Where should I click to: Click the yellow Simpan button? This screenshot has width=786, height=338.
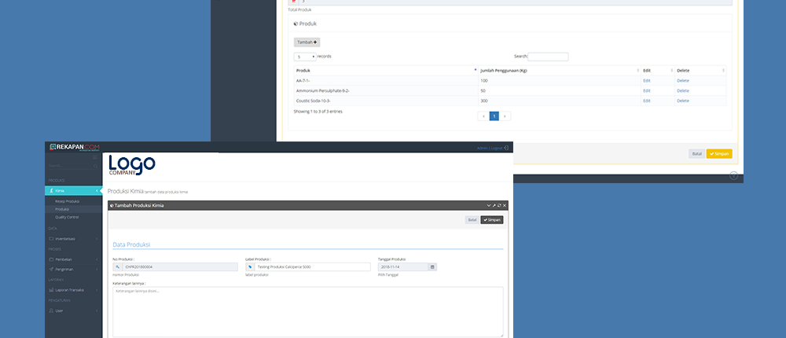[718, 154]
